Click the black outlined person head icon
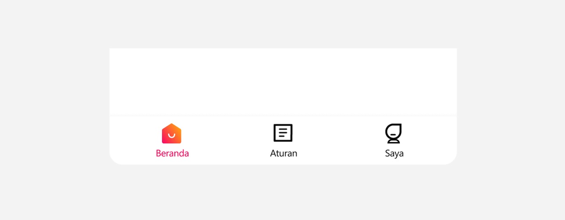Image resolution: width=565 pixels, height=220 pixels. click(393, 133)
